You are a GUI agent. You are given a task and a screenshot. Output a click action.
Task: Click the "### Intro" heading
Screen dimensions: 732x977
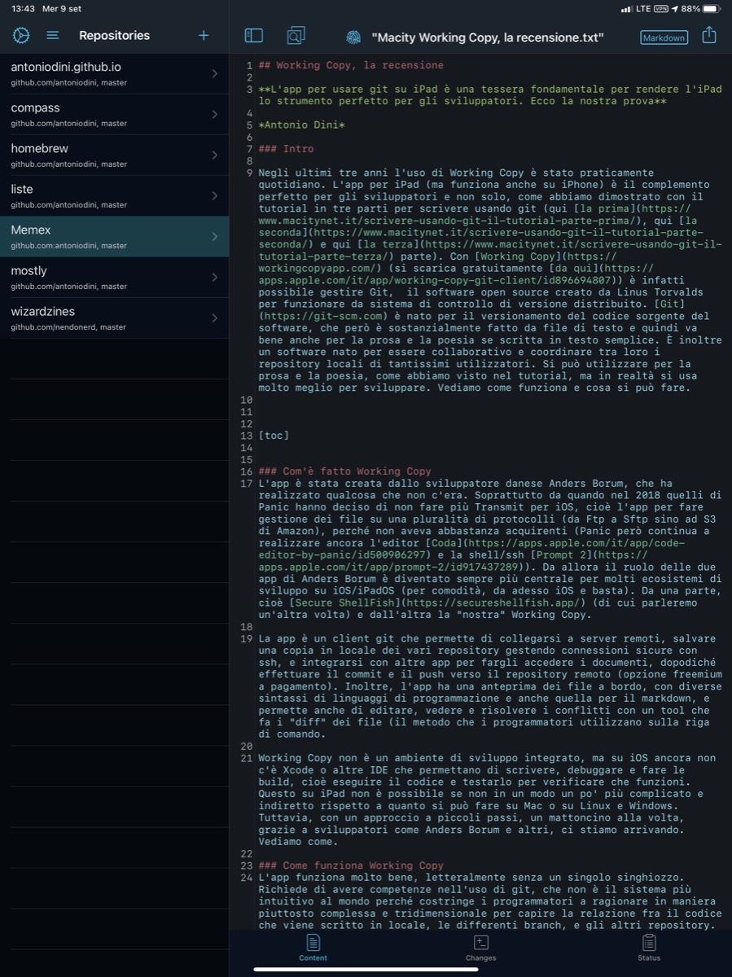point(286,149)
